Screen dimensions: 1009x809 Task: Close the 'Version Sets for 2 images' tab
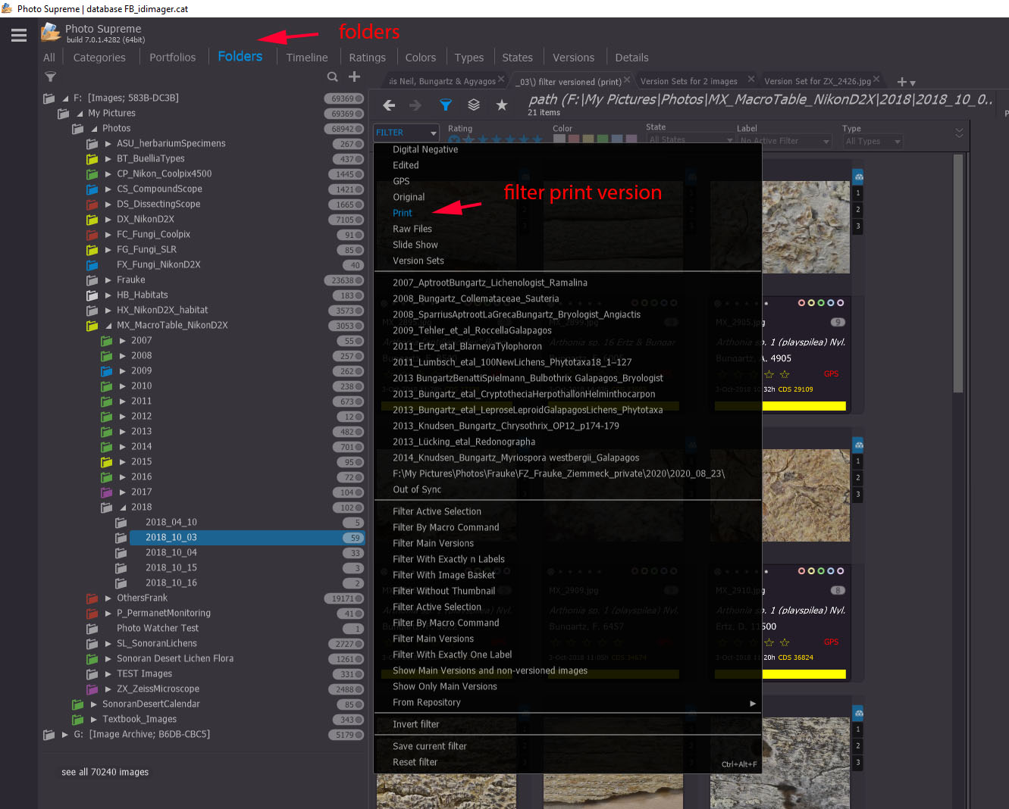(x=751, y=79)
